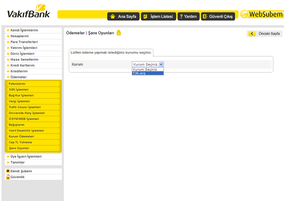Screen dimensions: 284x201
Task: Select TJK.org from the dropdown list
Action: coord(148,73)
